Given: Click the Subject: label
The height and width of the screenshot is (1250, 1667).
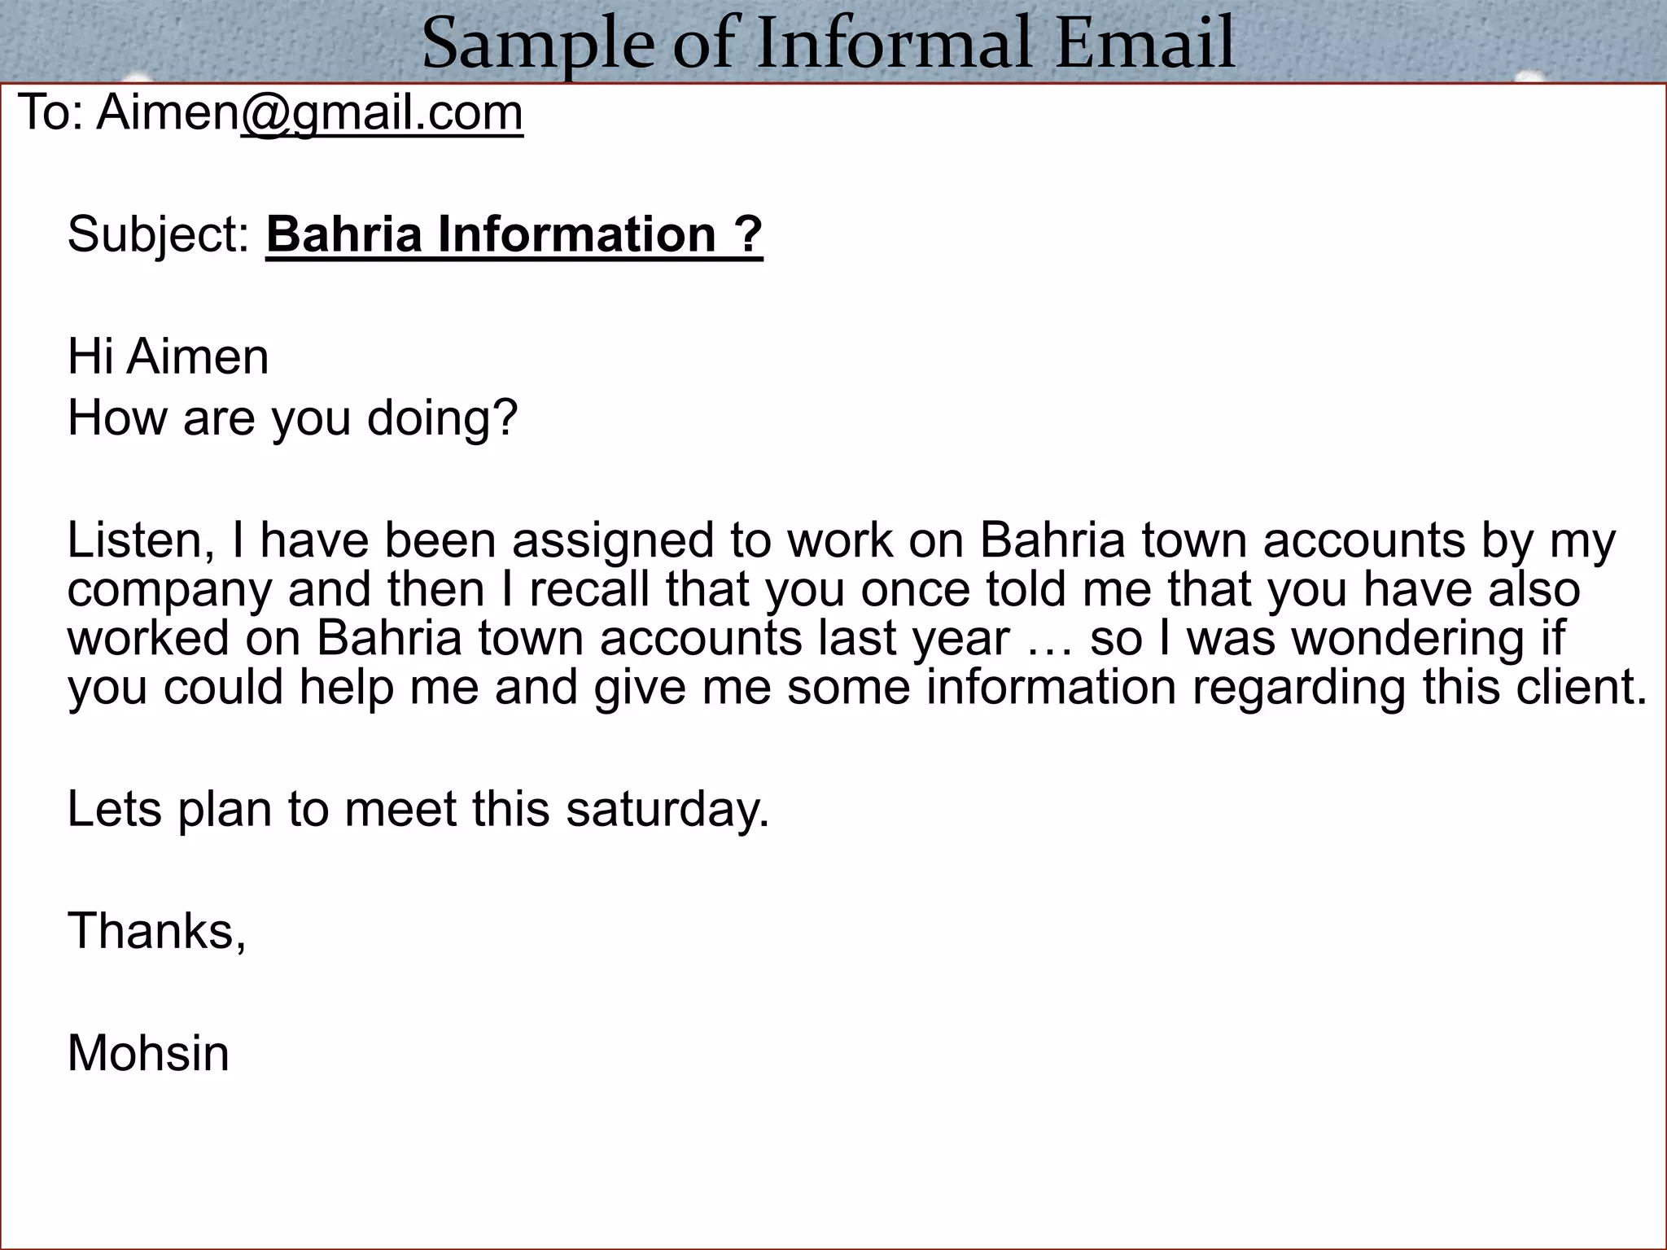Looking at the screenshot, I should [159, 236].
